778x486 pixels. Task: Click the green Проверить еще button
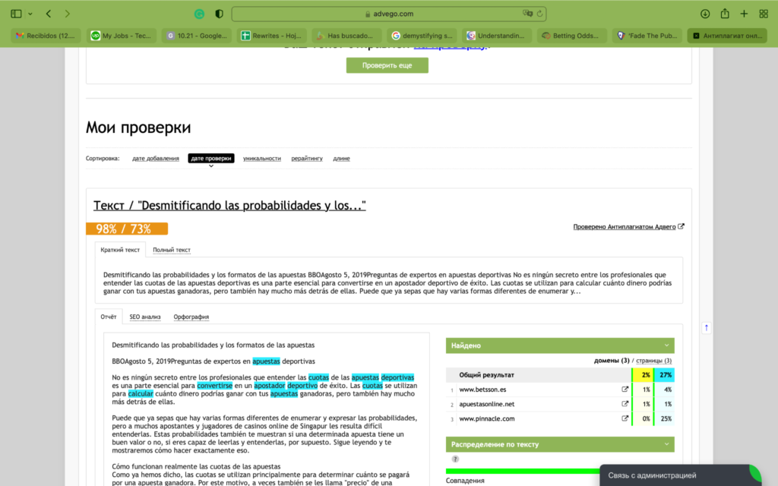387,65
